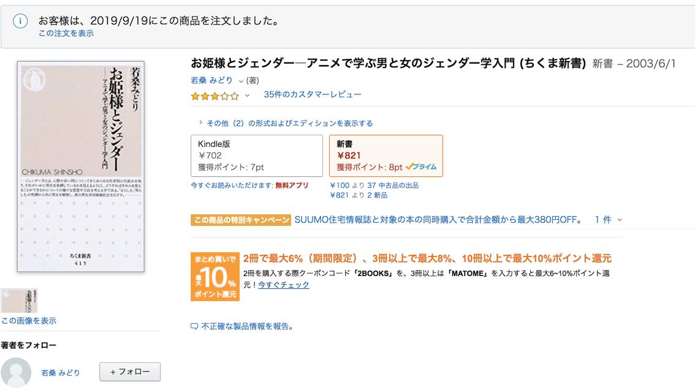Click the この画像を表示 link
Viewport: 695px width, 390px height.
(29, 320)
